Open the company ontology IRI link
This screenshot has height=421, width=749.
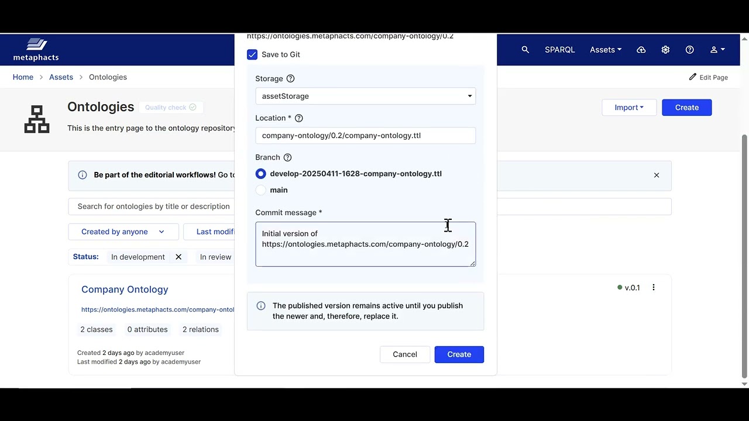(158, 309)
